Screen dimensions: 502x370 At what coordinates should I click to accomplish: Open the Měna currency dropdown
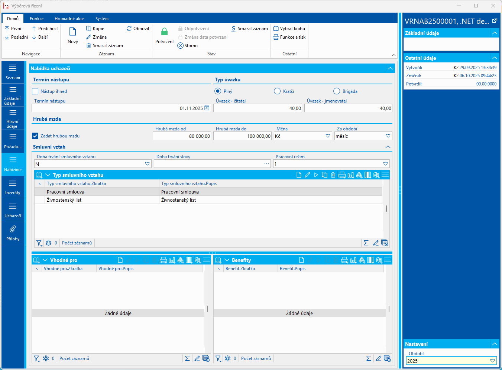(328, 136)
